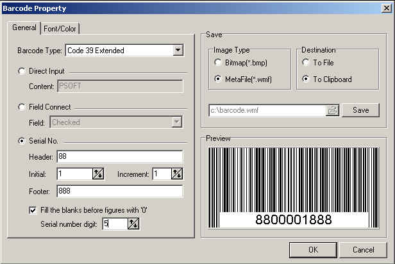Open the browse folder icon beside file path
This screenshot has width=395, height=264.
tap(332, 110)
